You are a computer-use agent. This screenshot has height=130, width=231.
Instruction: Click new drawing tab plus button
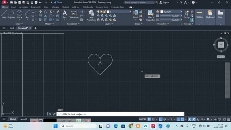pyautogui.click(x=35, y=28)
